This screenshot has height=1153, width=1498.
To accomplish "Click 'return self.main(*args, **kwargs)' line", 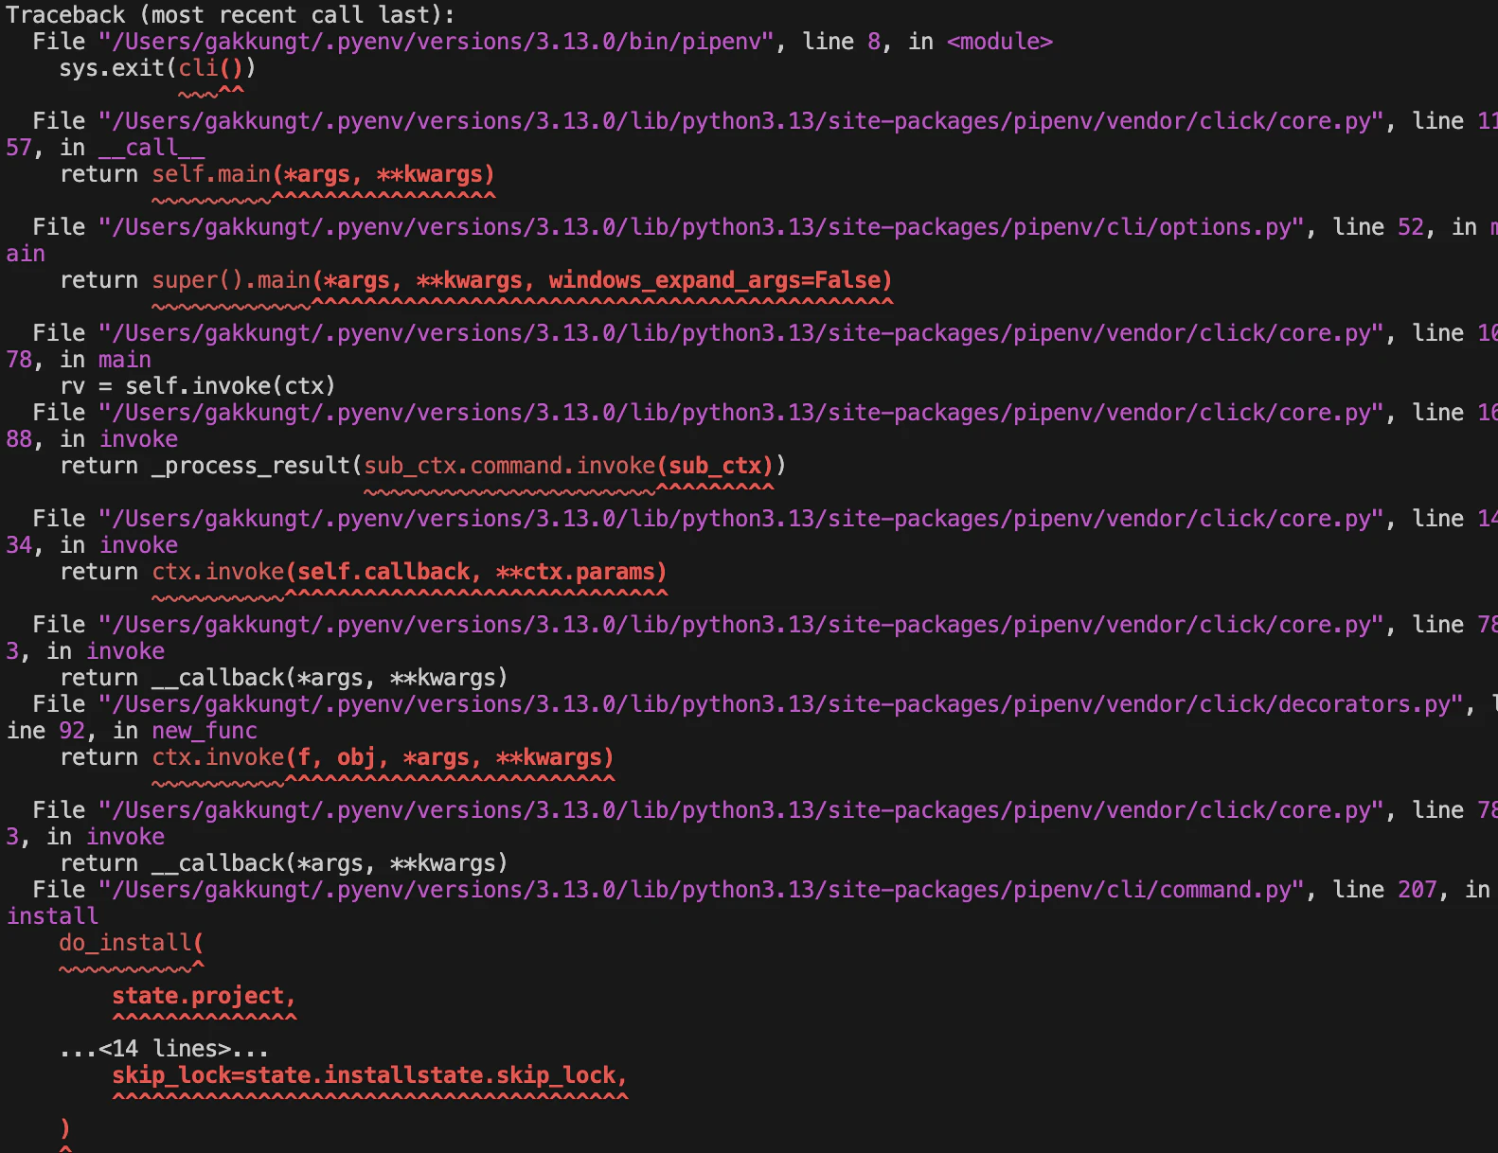I will 276,174.
